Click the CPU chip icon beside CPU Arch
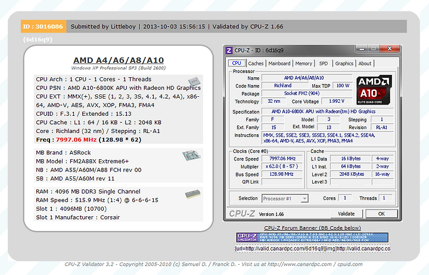The width and height of the screenshot is (429, 275). pos(194,81)
